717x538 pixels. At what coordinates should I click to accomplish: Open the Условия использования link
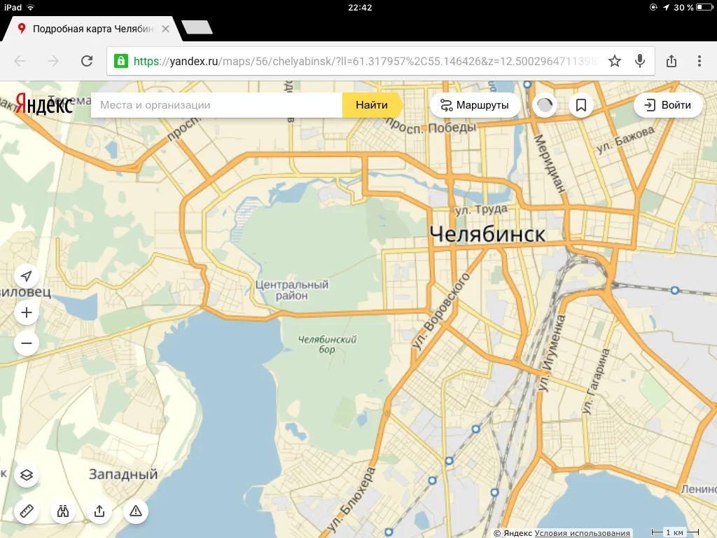582,533
